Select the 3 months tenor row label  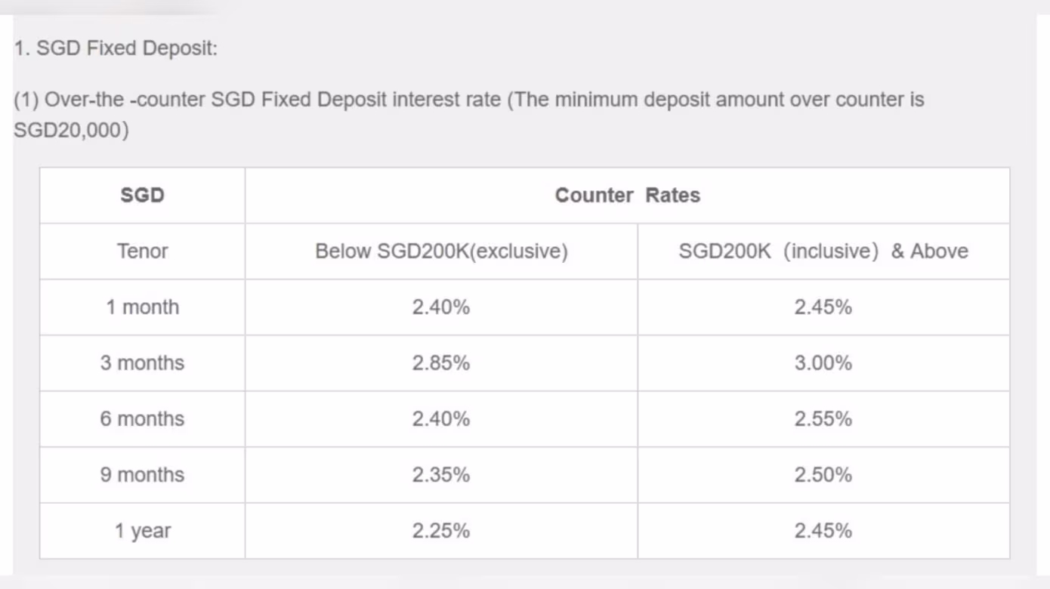[x=142, y=363]
